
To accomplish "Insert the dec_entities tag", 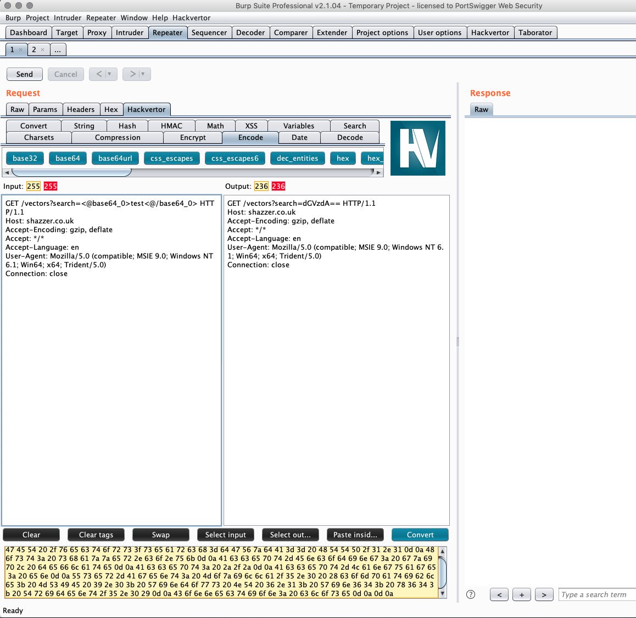I will (297, 159).
